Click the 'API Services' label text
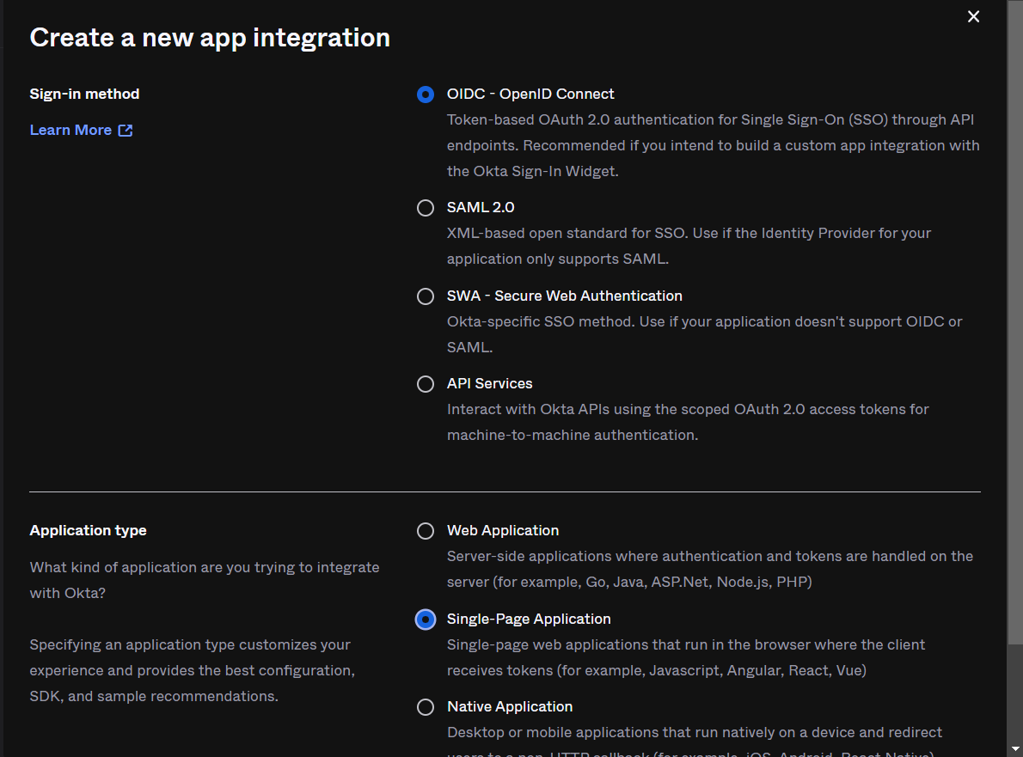Viewport: 1023px width, 757px height. pyautogui.click(x=489, y=383)
